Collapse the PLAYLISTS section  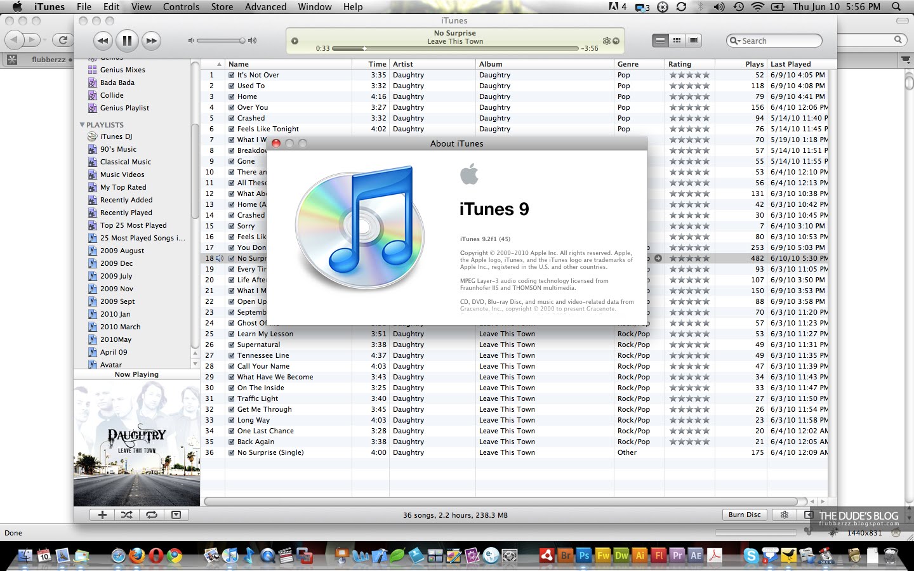pos(82,124)
